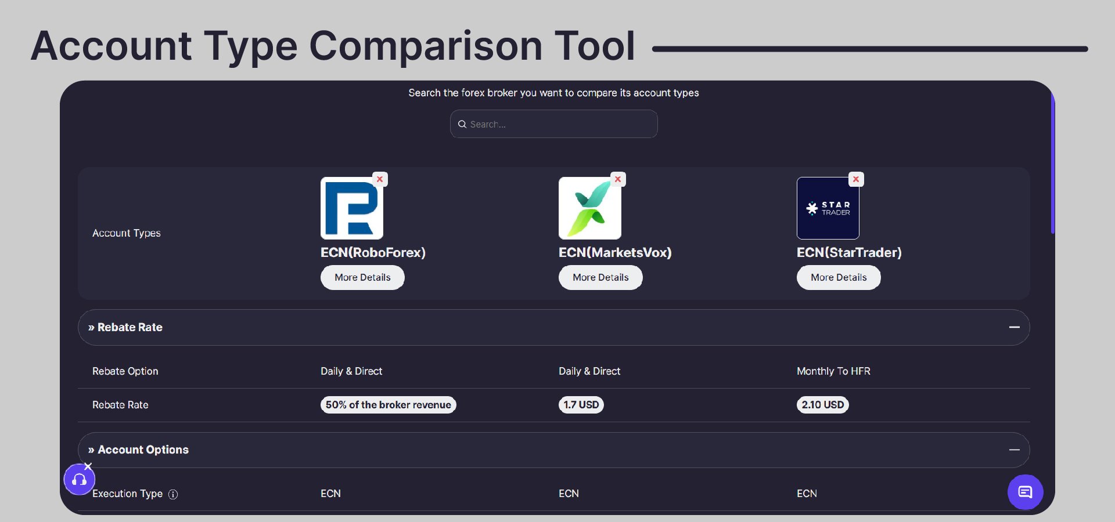1115x522 pixels.
Task: Click the 'Execution Type' row label
Action: pos(127,494)
